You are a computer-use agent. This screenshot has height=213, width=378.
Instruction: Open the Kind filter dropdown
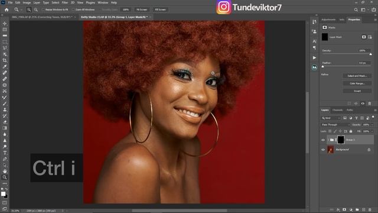pos(331,118)
